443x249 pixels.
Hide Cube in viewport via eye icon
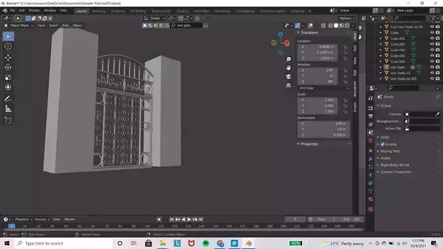[x=432, y=33]
